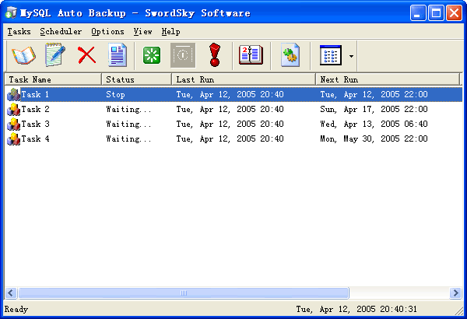Click the red exclamation mark icon
Viewport: 467px width, 319px height.
click(215, 54)
